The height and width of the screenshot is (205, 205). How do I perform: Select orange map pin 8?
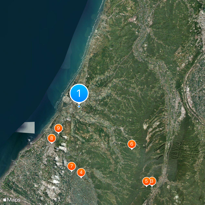51,138
